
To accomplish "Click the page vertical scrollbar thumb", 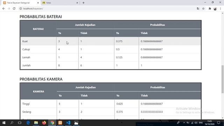I will 223,79.
